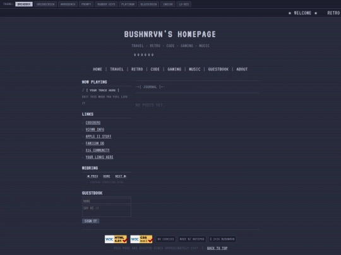341x255 pixels.
Task: Focus the guestbook Name field
Action: tap(107, 201)
